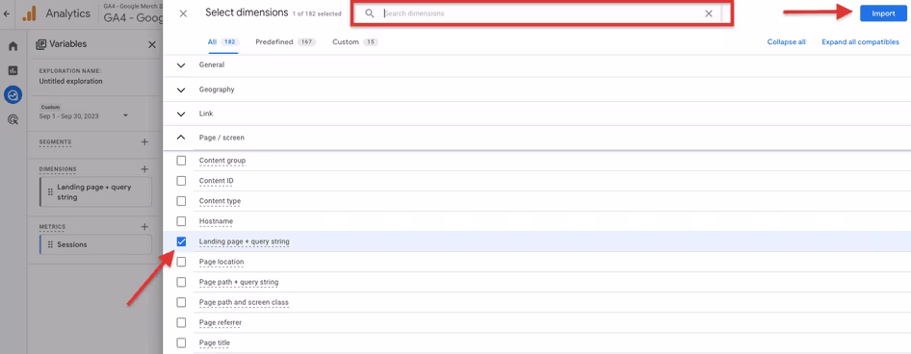Viewport: 911px width, 354px height.
Task: Check the Page location checkbox
Action: (x=181, y=262)
